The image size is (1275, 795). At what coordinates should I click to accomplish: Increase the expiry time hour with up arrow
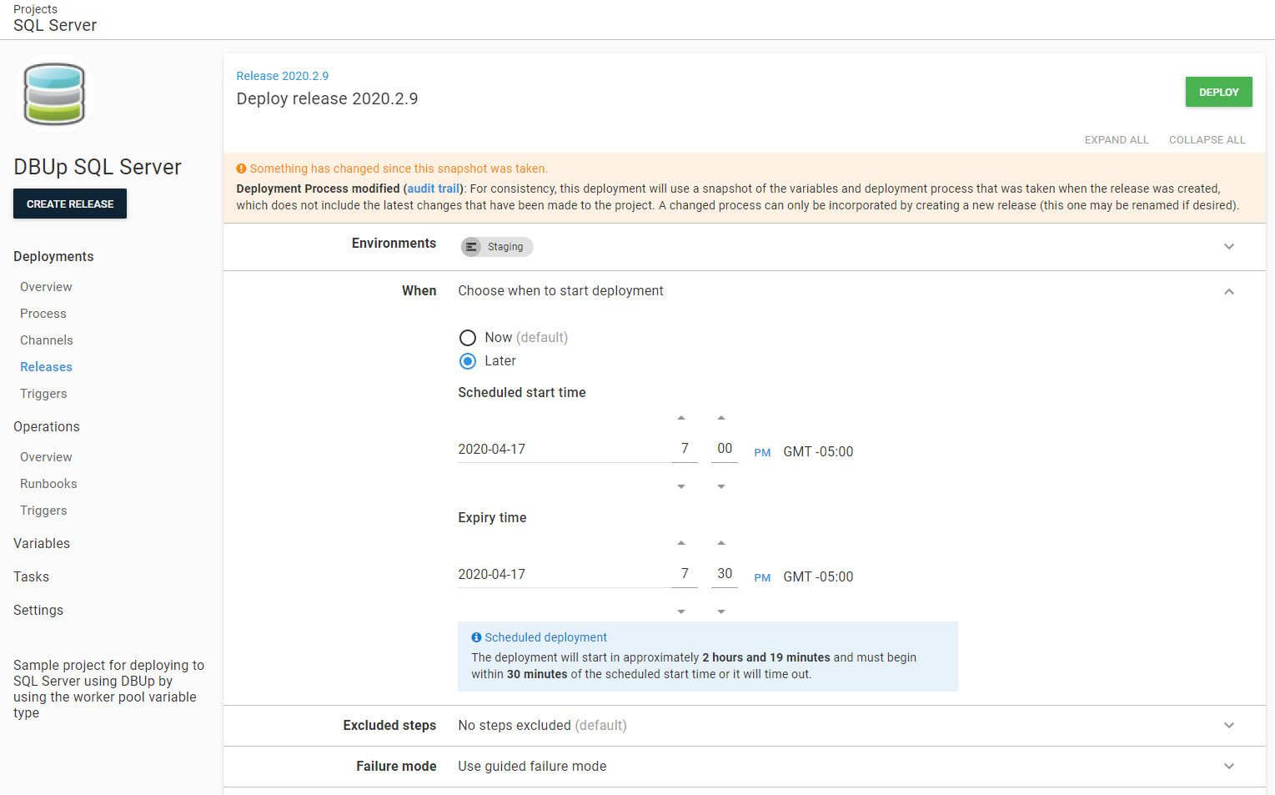pos(681,543)
